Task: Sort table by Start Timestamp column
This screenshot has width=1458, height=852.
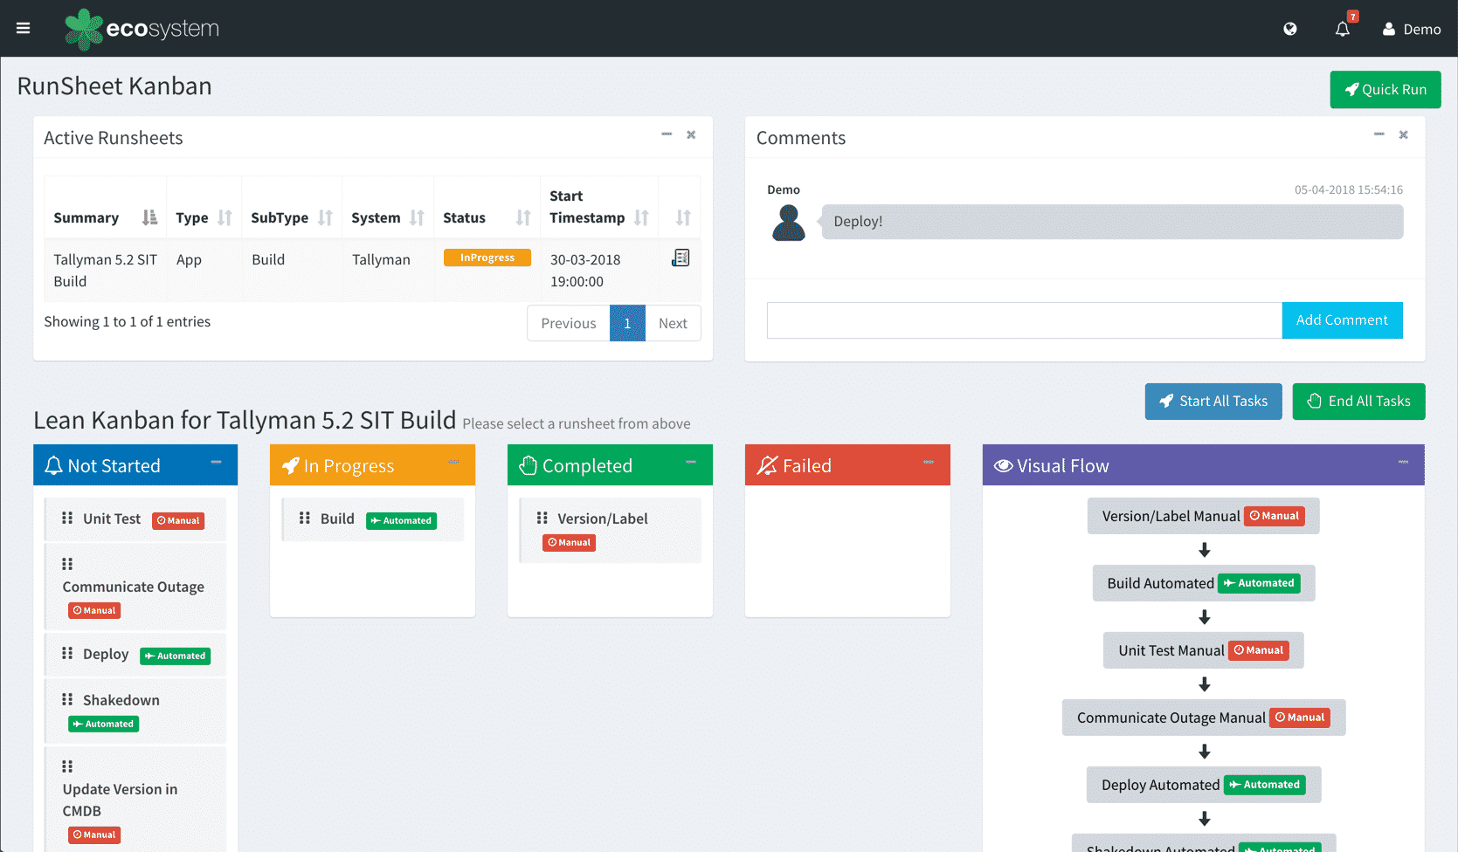Action: (641, 217)
